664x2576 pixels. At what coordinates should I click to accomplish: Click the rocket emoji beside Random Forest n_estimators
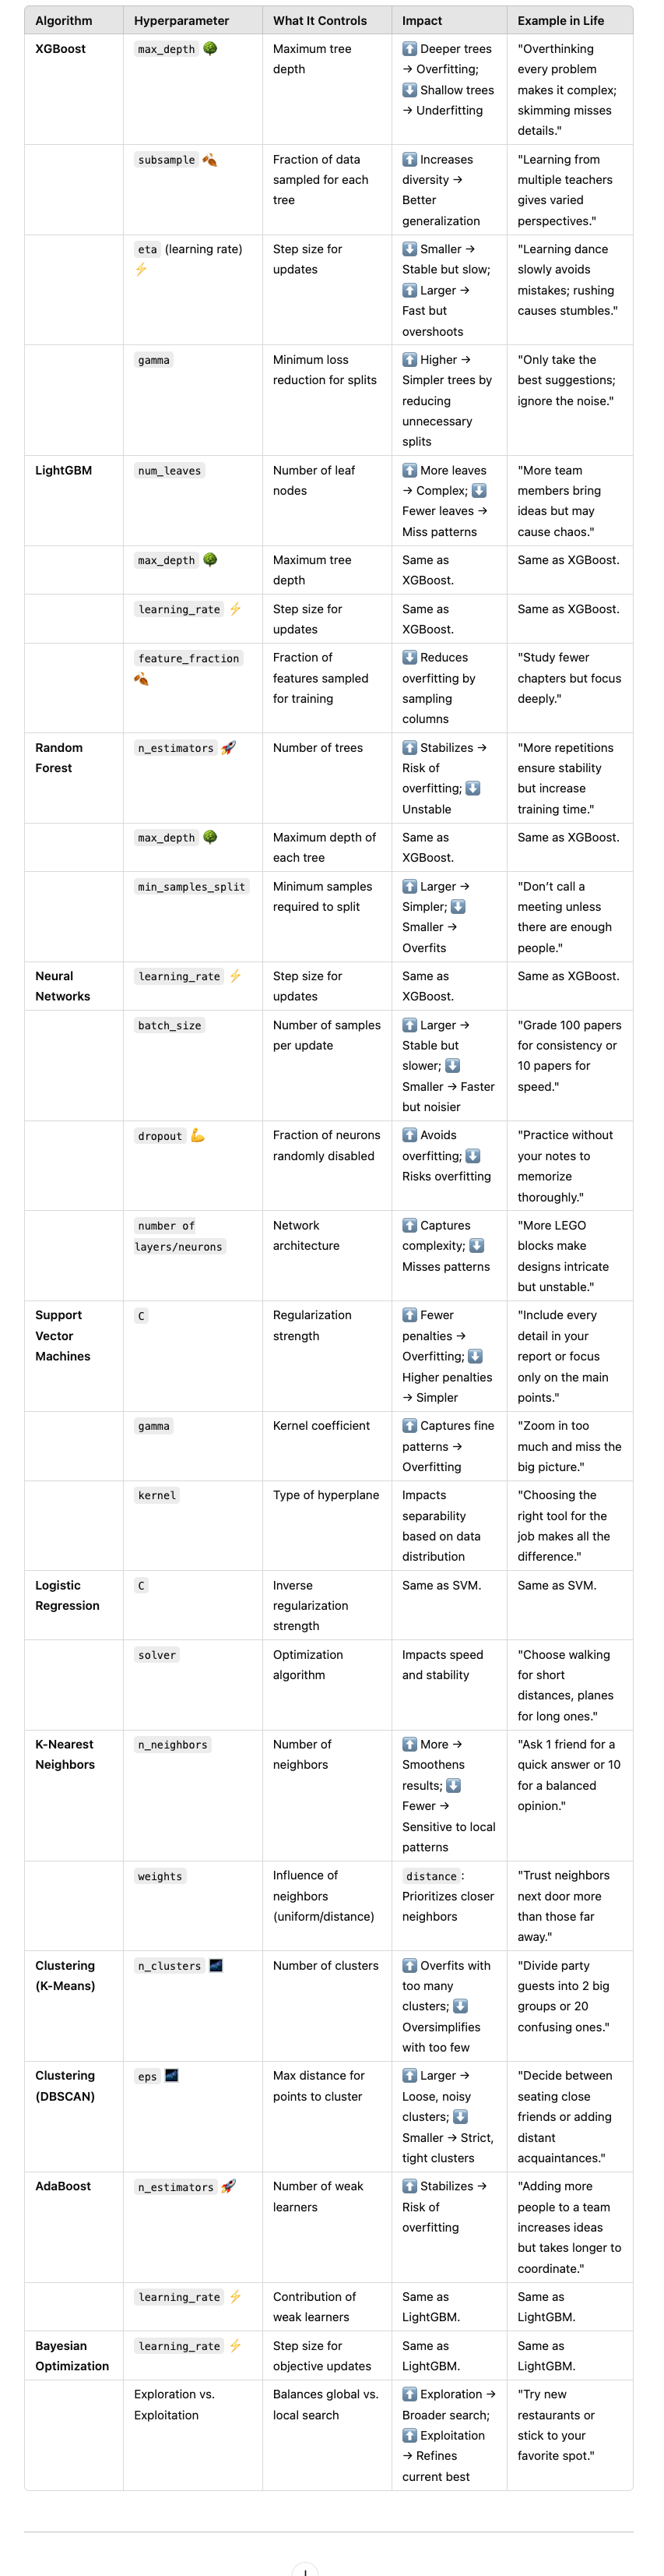pyautogui.click(x=229, y=747)
